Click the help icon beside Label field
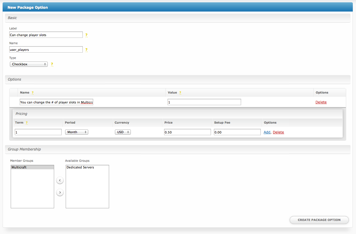Image resolution: width=356 pixels, height=234 pixels. click(86, 35)
